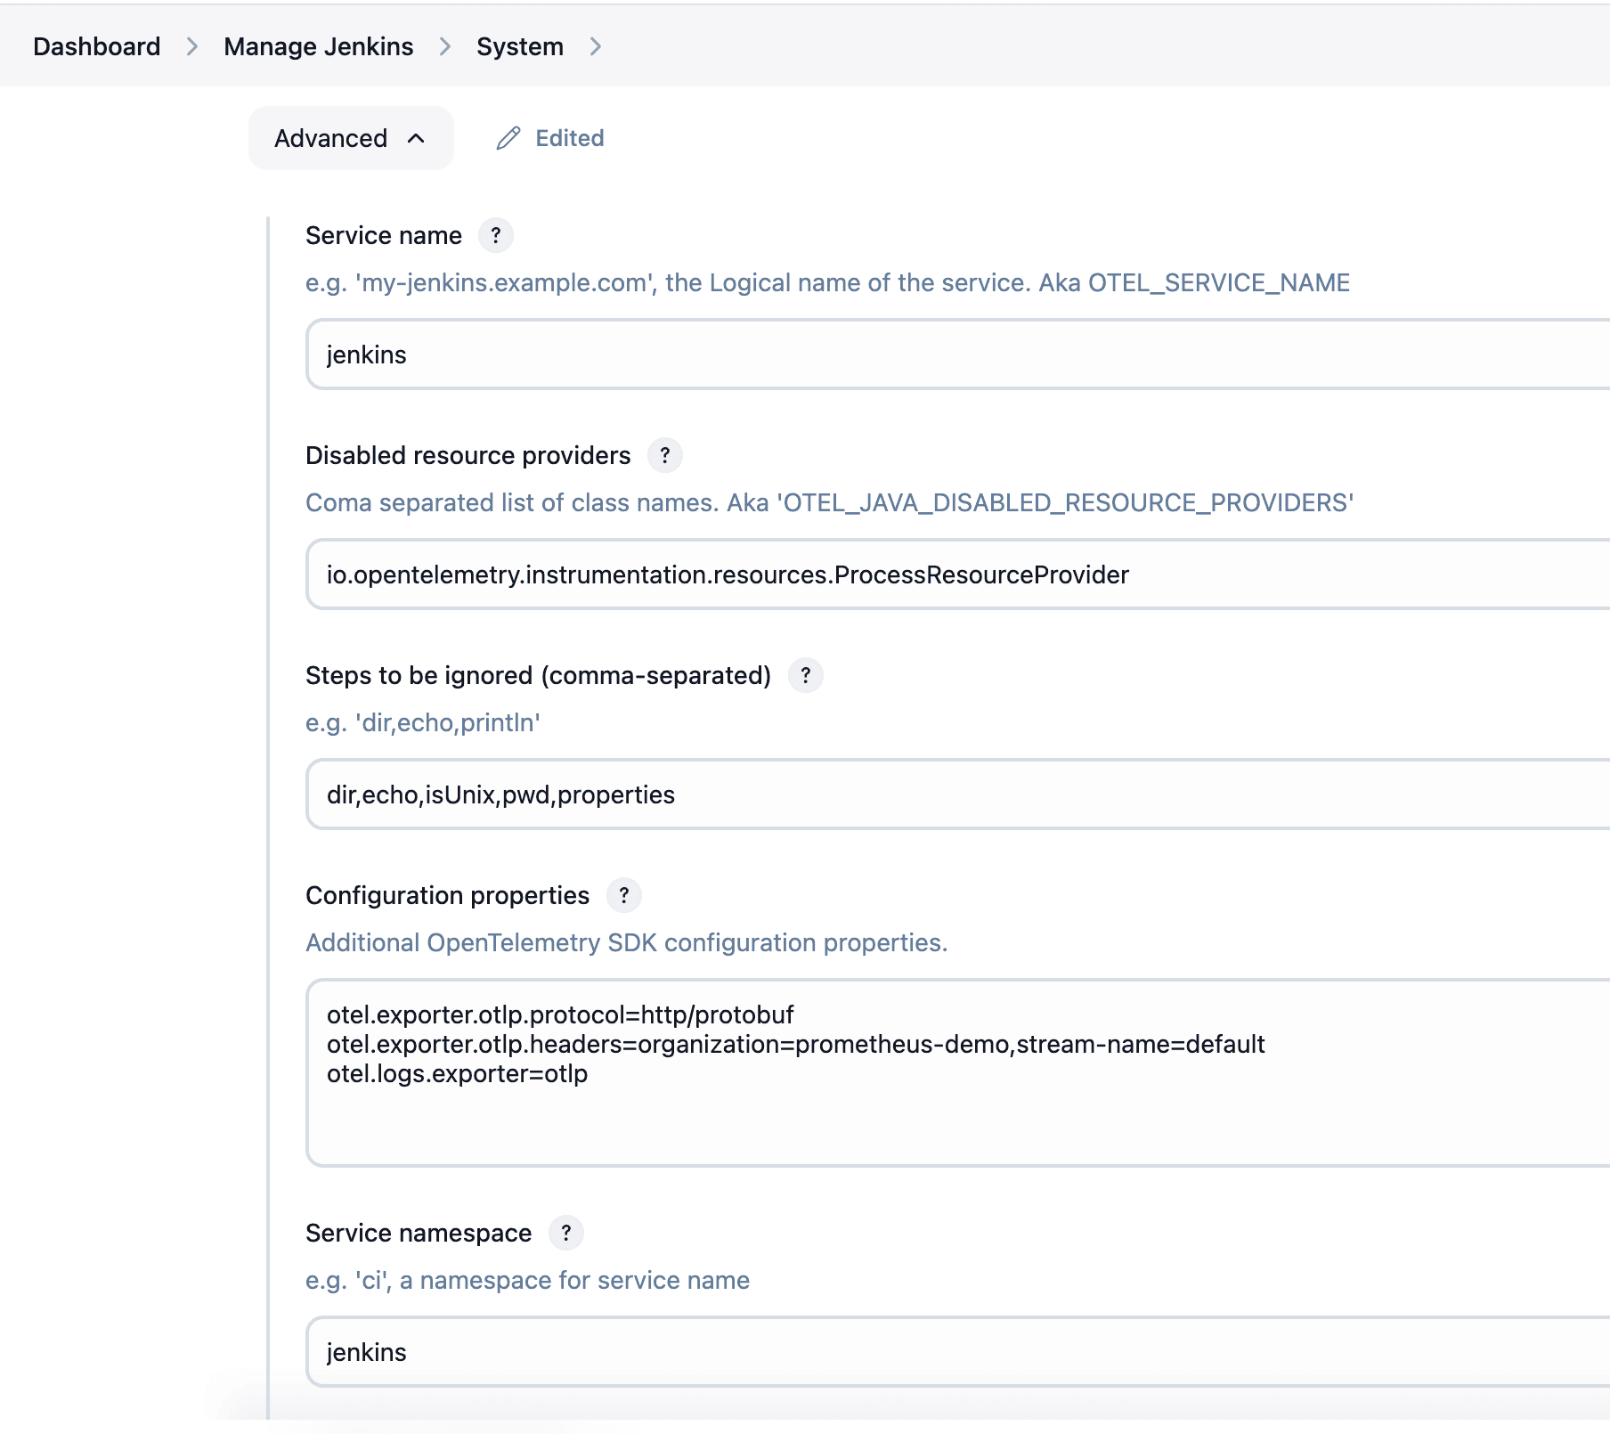
Task: Click the chevron inside the Advanced button
Action: pyautogui.click(x=415, y=139)
